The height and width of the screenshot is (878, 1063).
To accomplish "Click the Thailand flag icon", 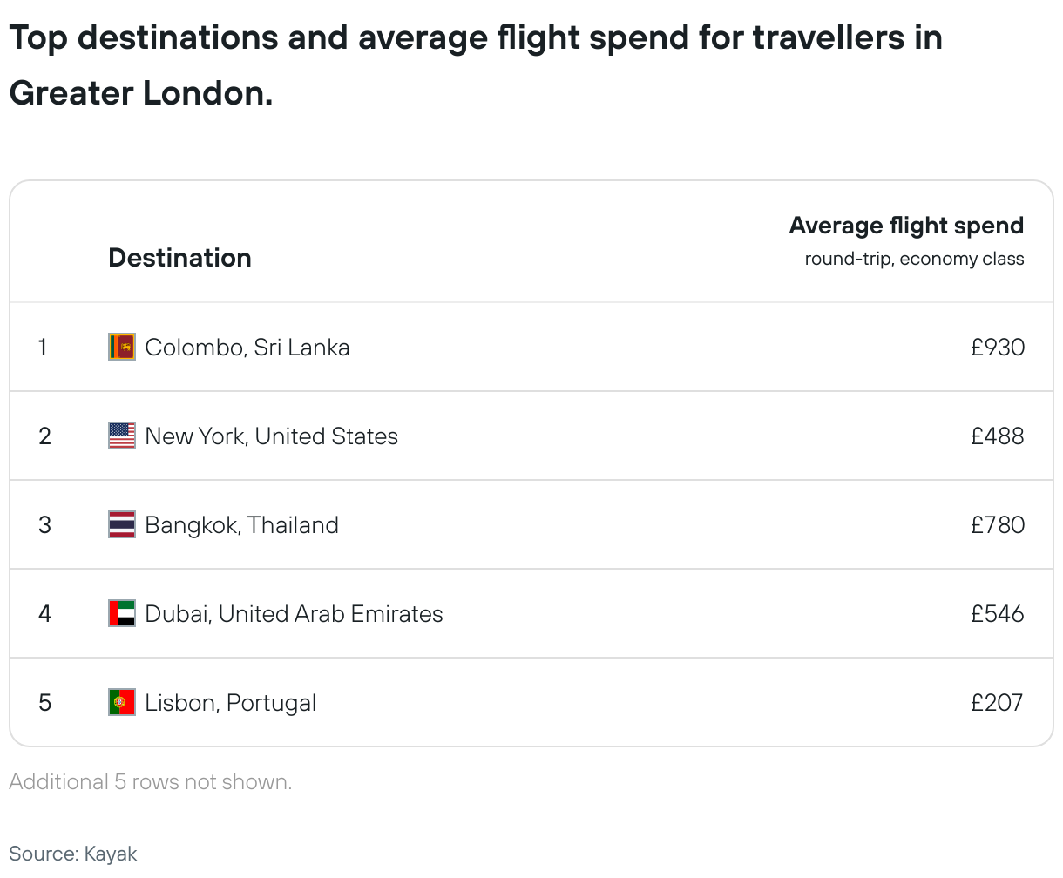I will click(x=122, y=524).
